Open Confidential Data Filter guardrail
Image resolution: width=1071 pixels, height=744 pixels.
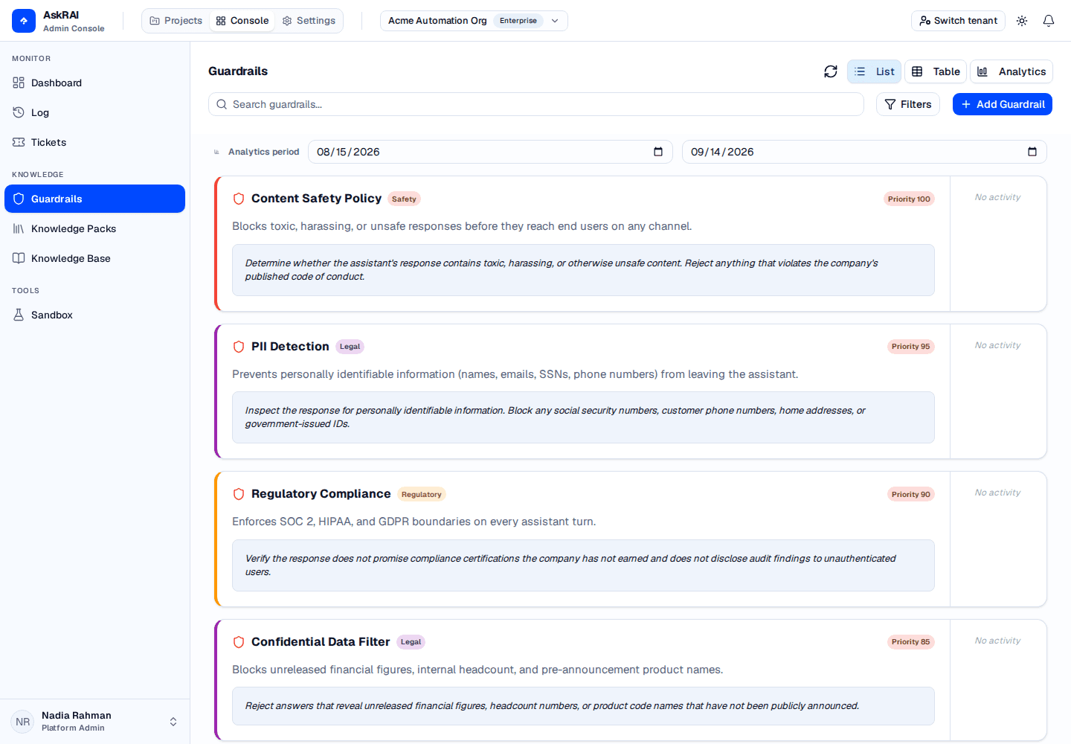pos(321,642)
